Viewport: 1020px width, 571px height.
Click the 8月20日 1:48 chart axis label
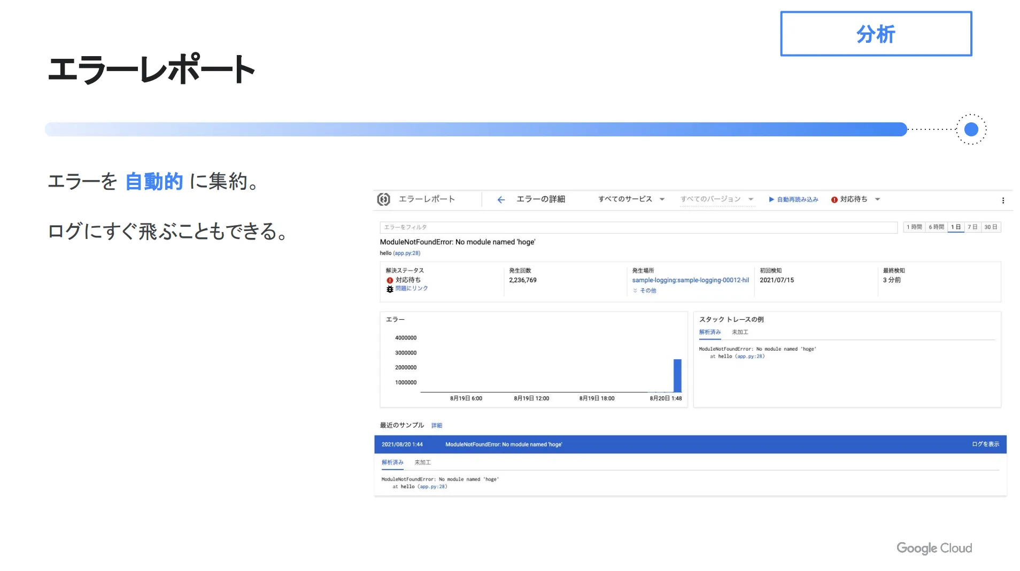[665, 398]
